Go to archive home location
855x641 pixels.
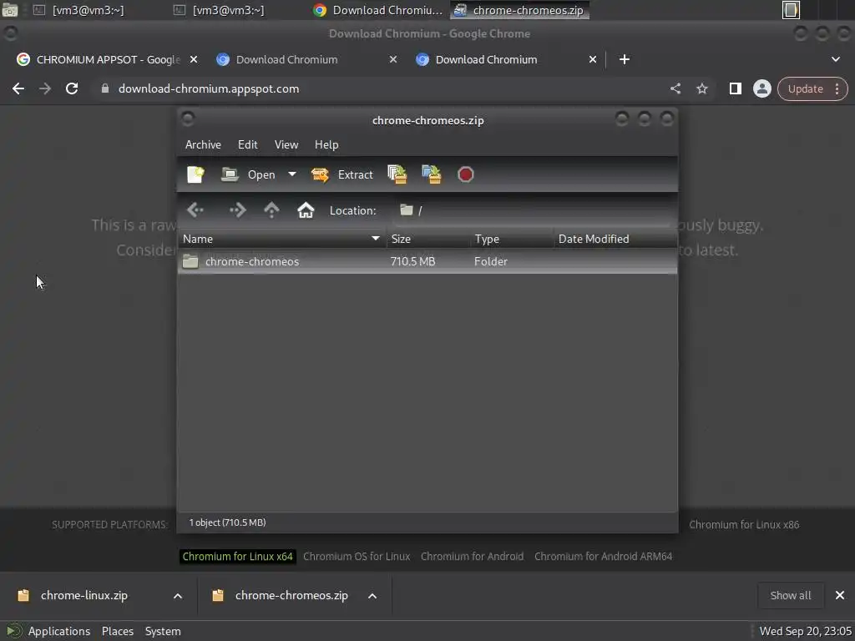306,209
